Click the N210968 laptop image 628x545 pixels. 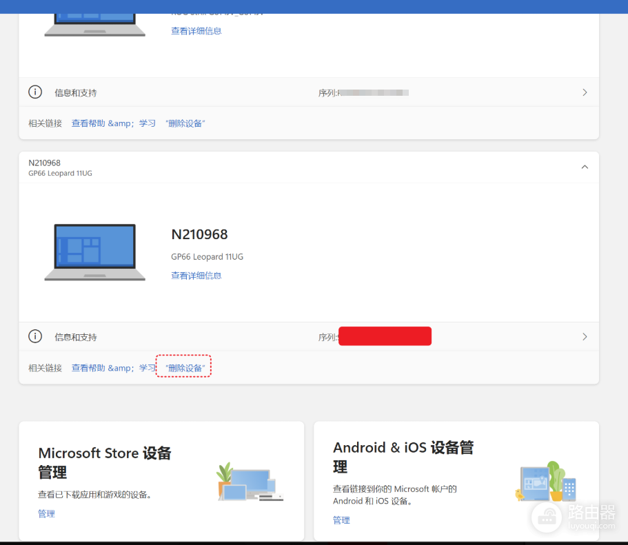[x=95, y=252]
